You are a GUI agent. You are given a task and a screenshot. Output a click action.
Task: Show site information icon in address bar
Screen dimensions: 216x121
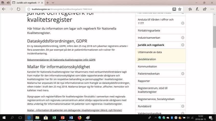click(x=29, y=9)
